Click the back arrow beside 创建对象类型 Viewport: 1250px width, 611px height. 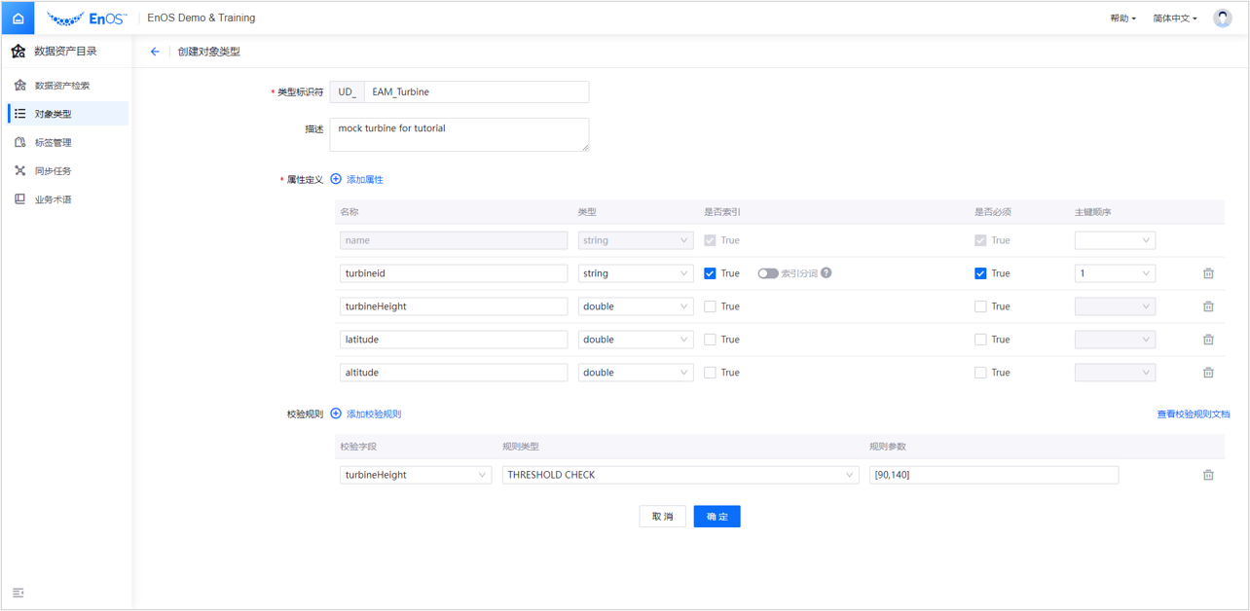pyautogui.click(x=155, y=52)
